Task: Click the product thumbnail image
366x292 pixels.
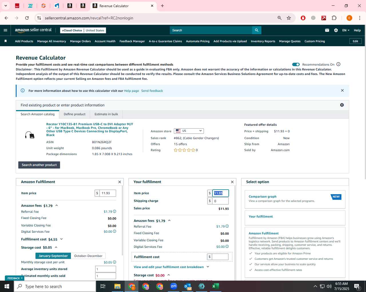Action: [30, 135]
